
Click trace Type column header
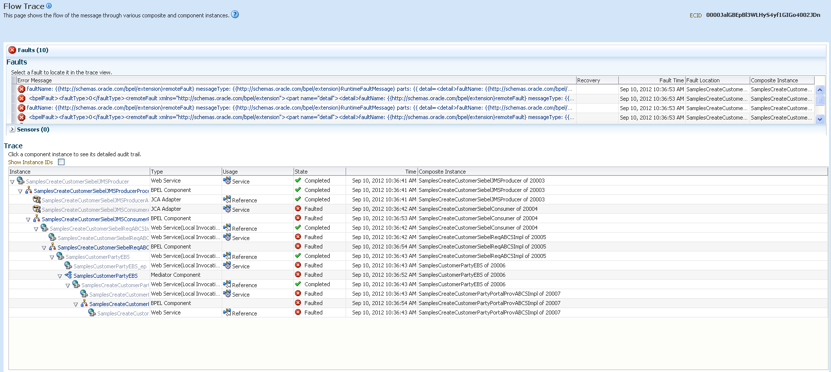tap(185, 172)
